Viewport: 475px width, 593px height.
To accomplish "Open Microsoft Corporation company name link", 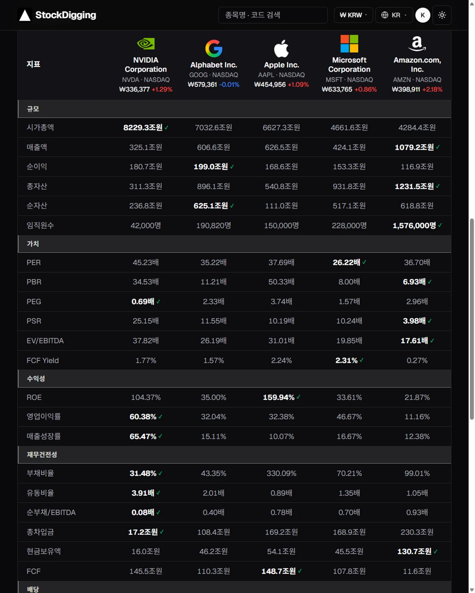I will (x=349, y=64).
